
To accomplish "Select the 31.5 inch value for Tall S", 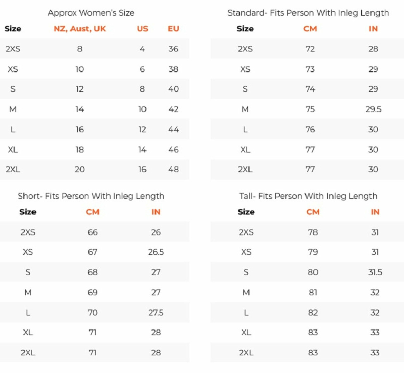I will click(375, 272).
